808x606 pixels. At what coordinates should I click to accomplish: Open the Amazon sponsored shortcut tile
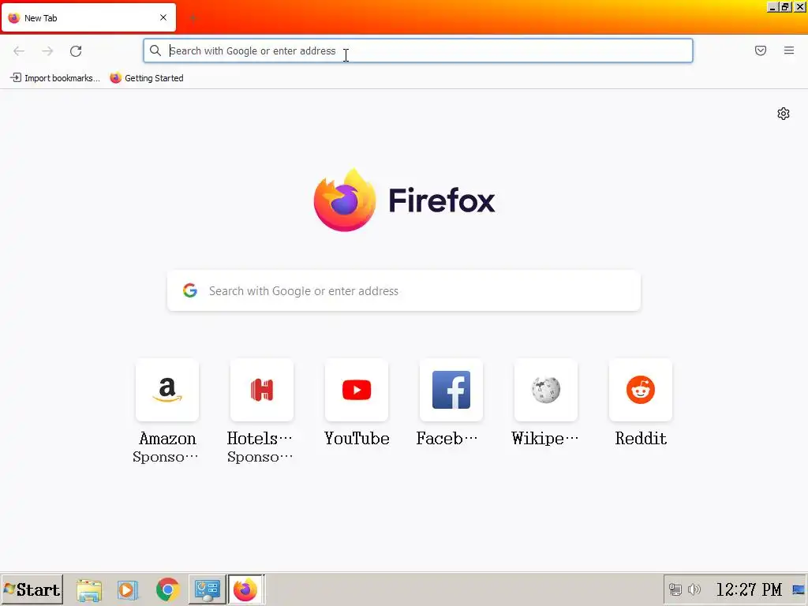[x=167, y=390]
